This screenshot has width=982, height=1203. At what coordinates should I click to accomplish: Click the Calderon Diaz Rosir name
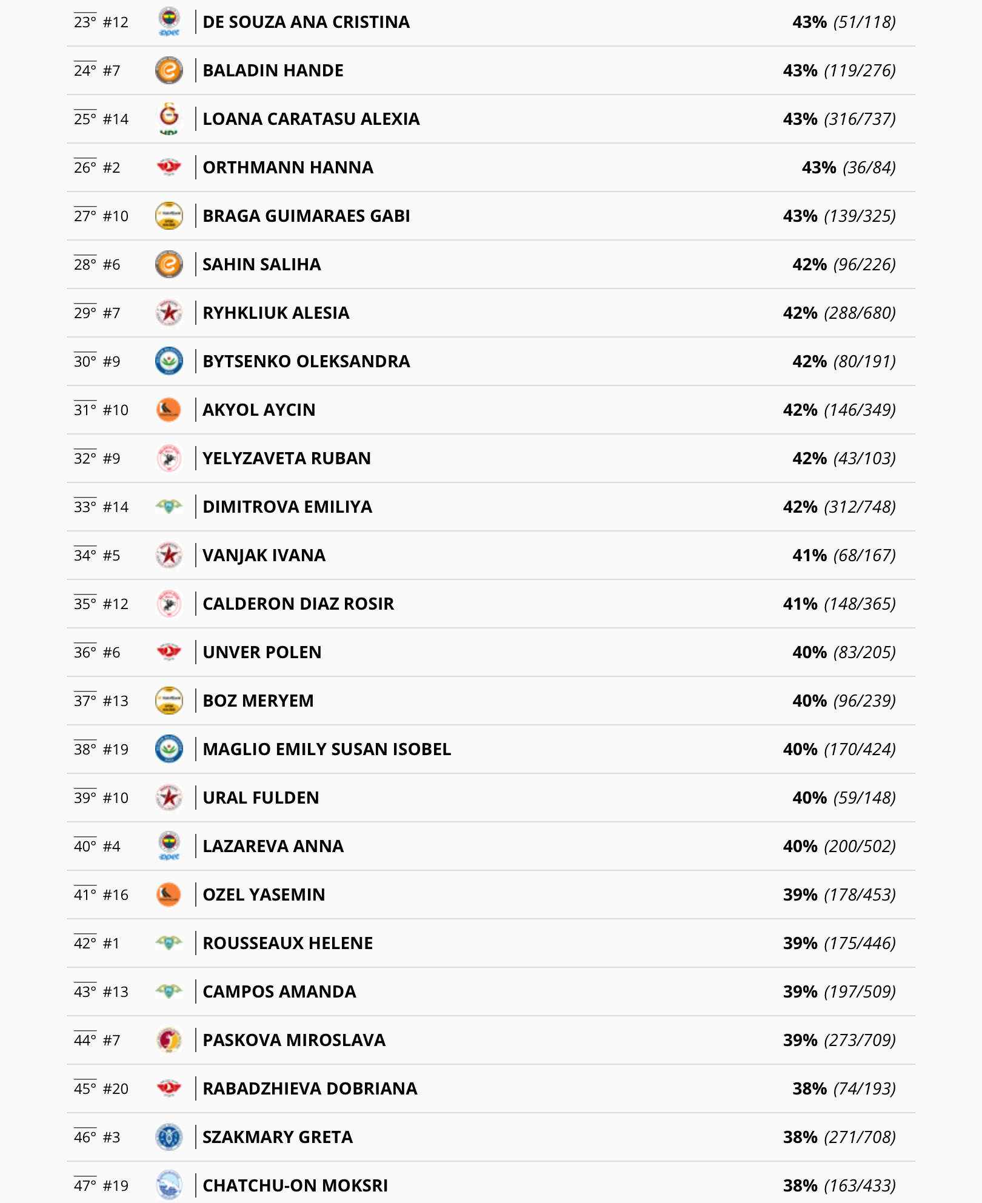pyautogui.click(x=298, y=604)
